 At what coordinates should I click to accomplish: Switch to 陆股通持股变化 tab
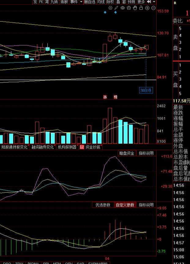(x=14, y=147)
